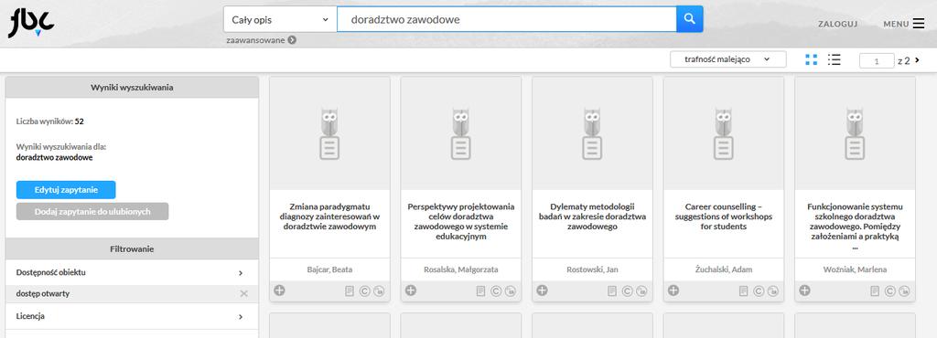
Task: Switch to list view of results
Action: pyautogui.click(x=835, y=59)
